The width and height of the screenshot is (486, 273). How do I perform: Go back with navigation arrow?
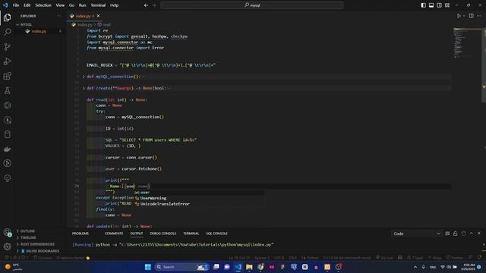point(146,5)
